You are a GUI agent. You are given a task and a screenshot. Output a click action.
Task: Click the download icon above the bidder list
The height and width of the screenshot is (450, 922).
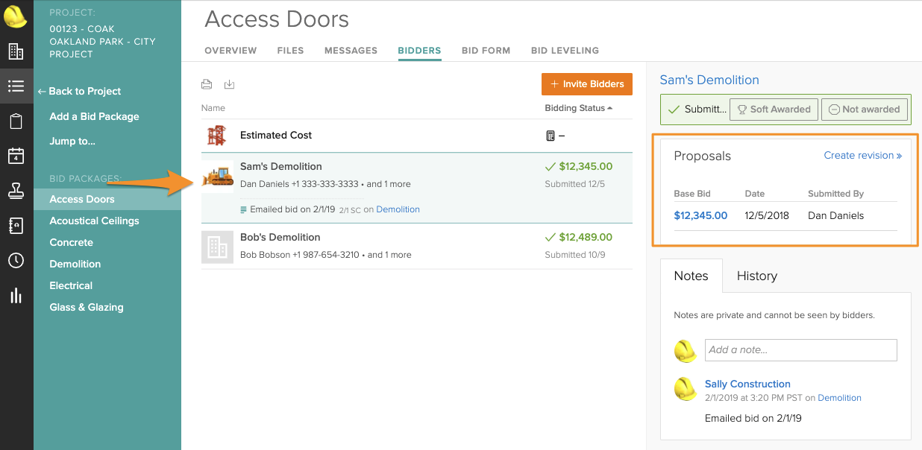click(x=230, y=84)
